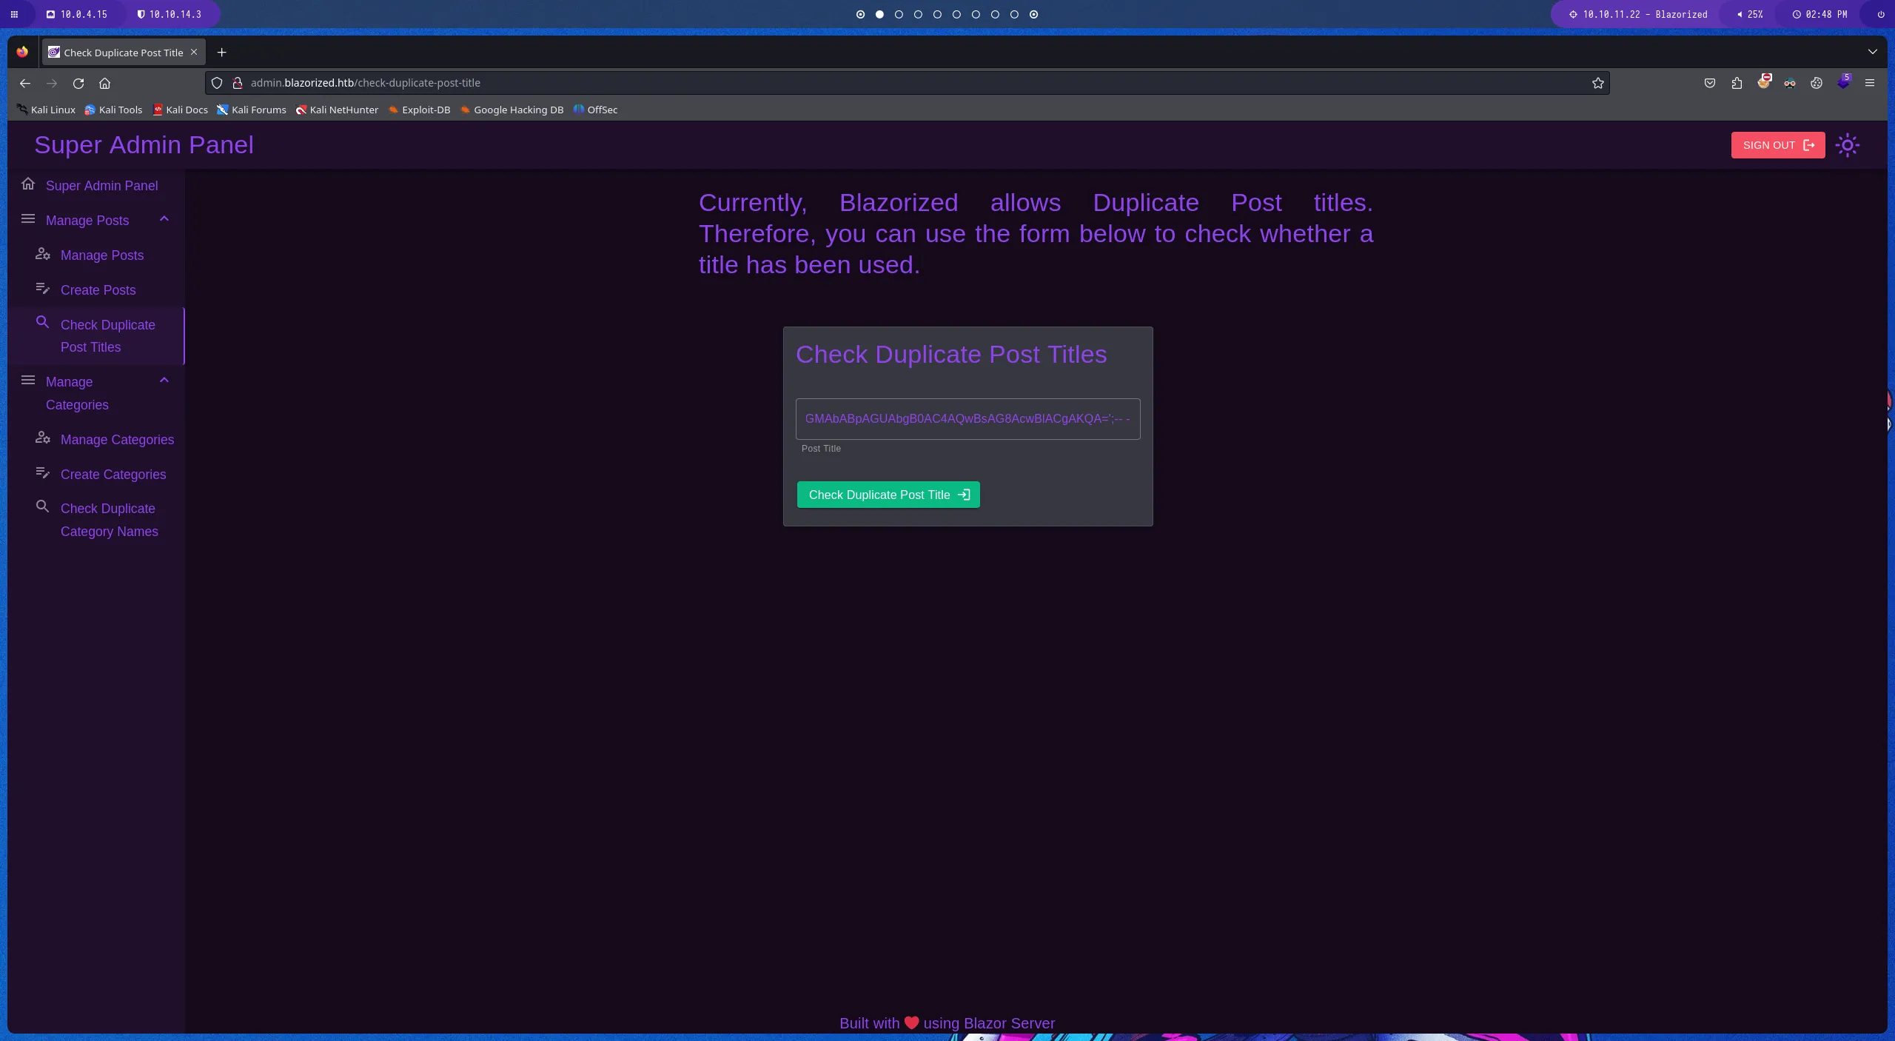
Task: Click the Sign Out button
Action: pyautogui.click(x=1777, y=145)
